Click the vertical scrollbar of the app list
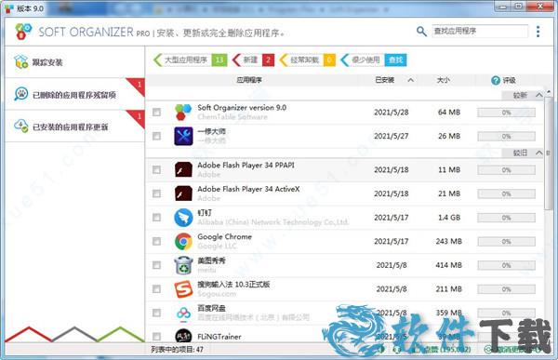558x360 pixels. click(549, 153)
